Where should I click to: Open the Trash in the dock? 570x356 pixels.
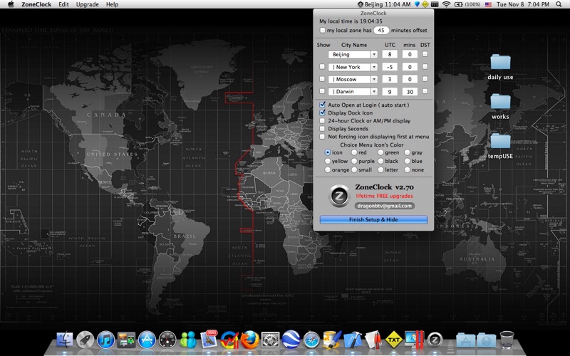coord(507,340)
